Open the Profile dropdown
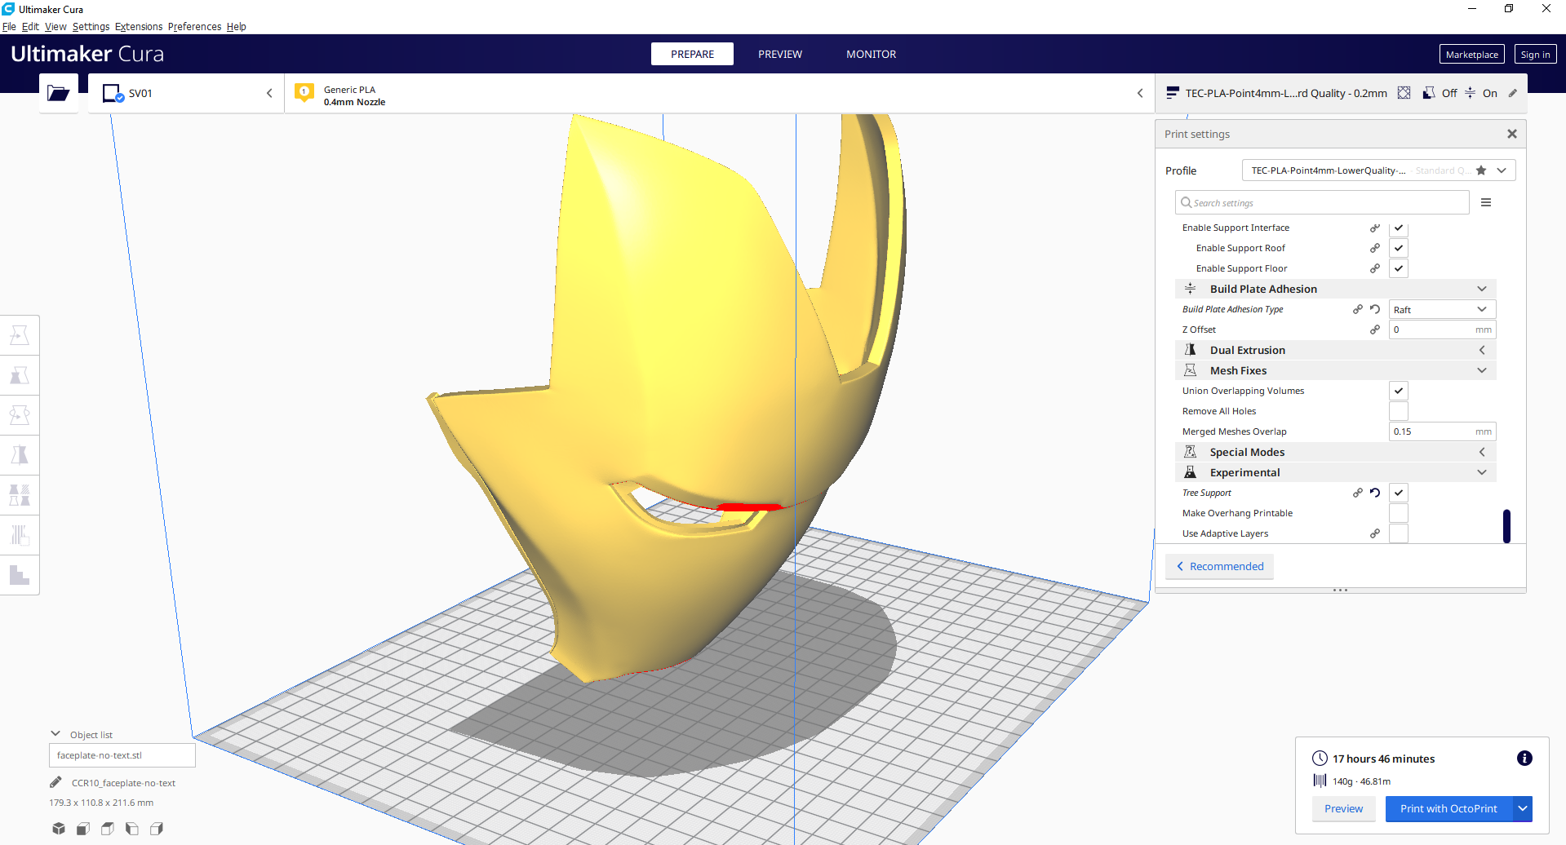The image size is (1566, 845). [x=1378, y=170]
